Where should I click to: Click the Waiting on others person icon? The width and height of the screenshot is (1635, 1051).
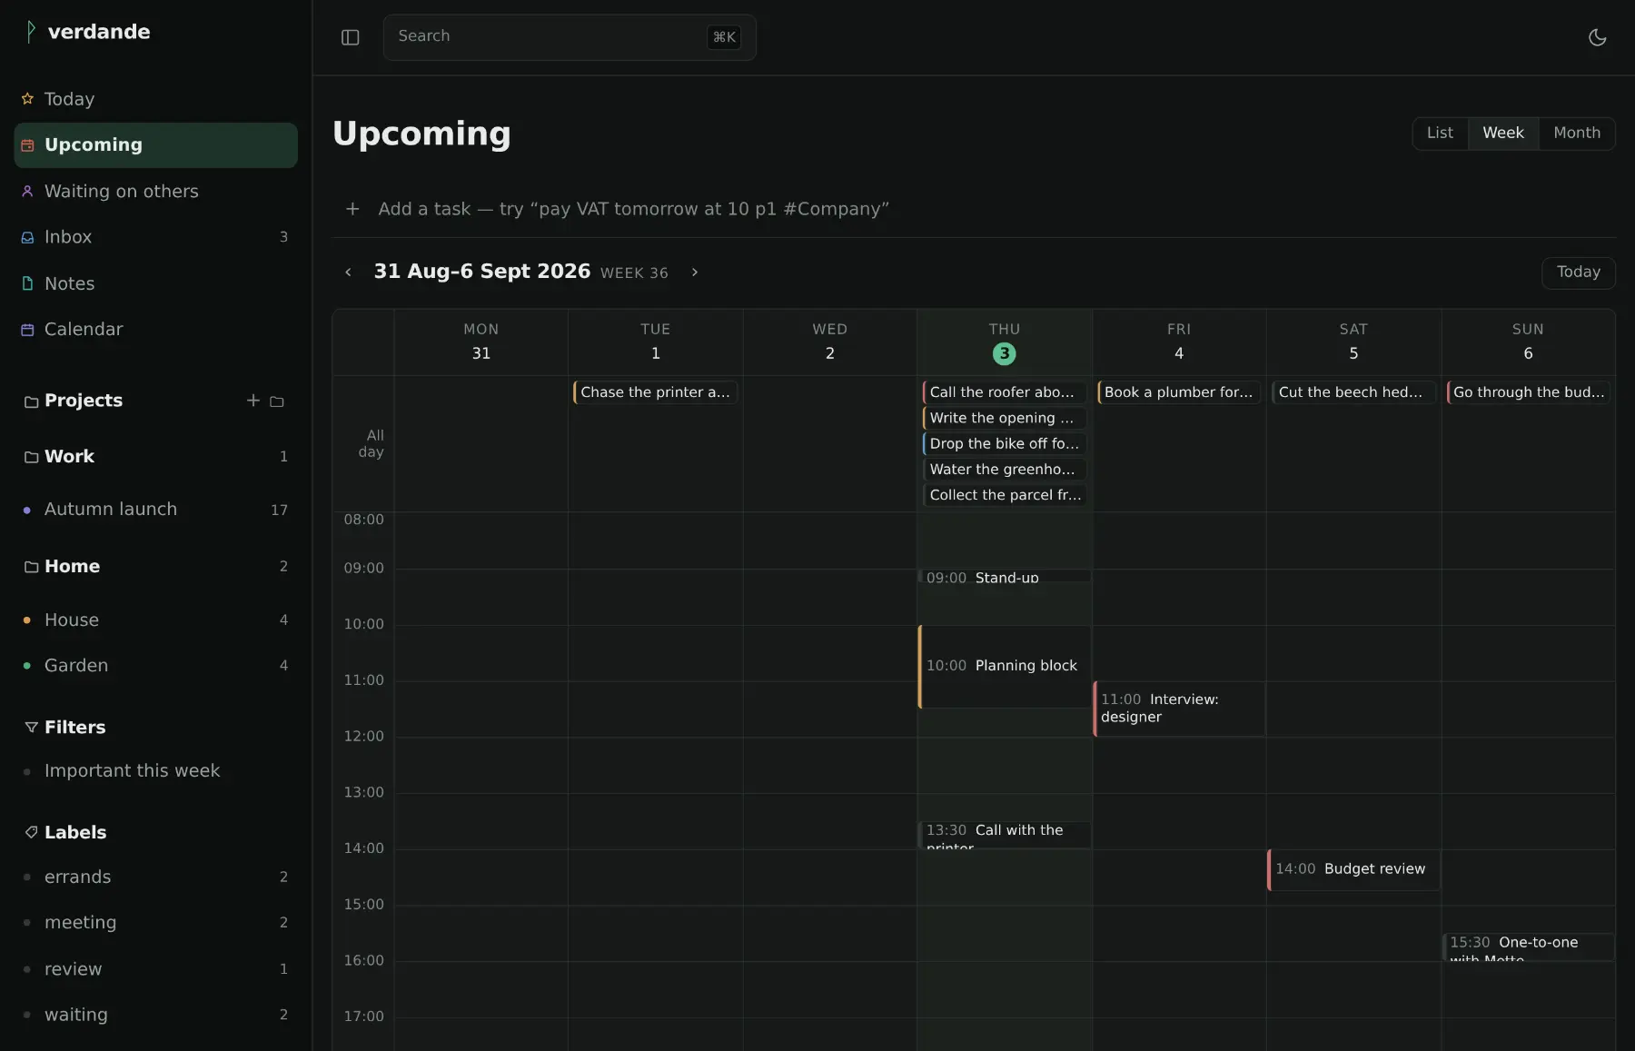(x=27, y=192)
